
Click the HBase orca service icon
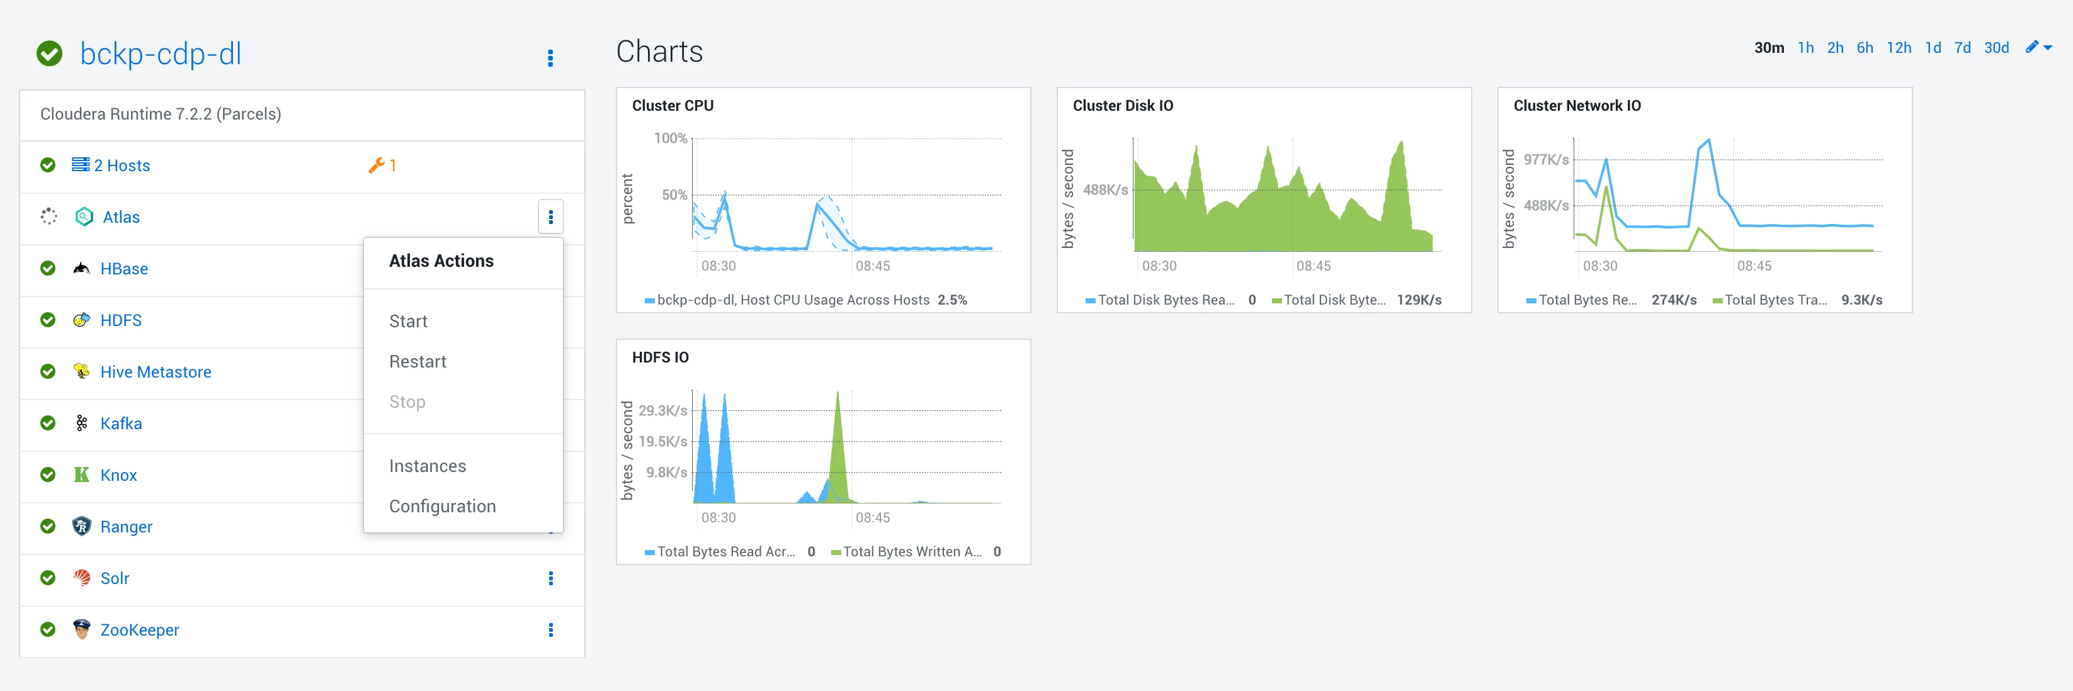(x=81, y=268)
